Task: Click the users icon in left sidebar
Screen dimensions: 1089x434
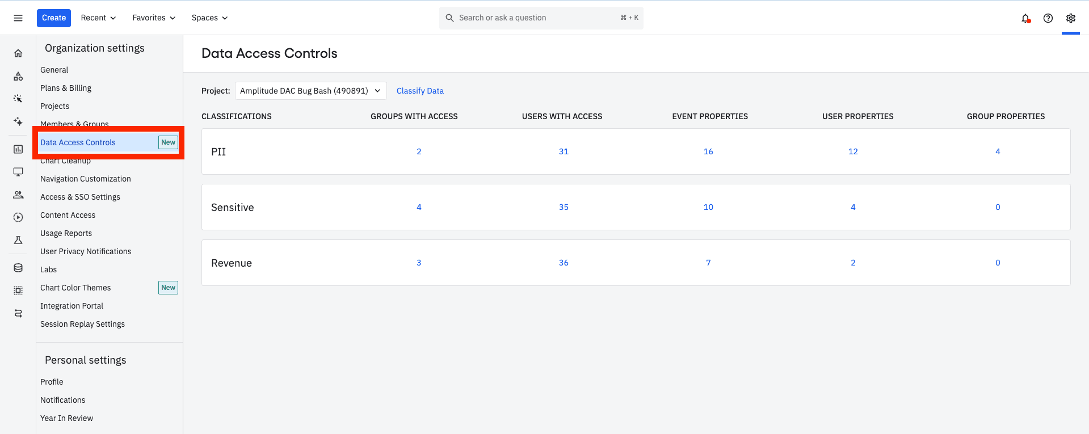Action: (x=18, y=195)
